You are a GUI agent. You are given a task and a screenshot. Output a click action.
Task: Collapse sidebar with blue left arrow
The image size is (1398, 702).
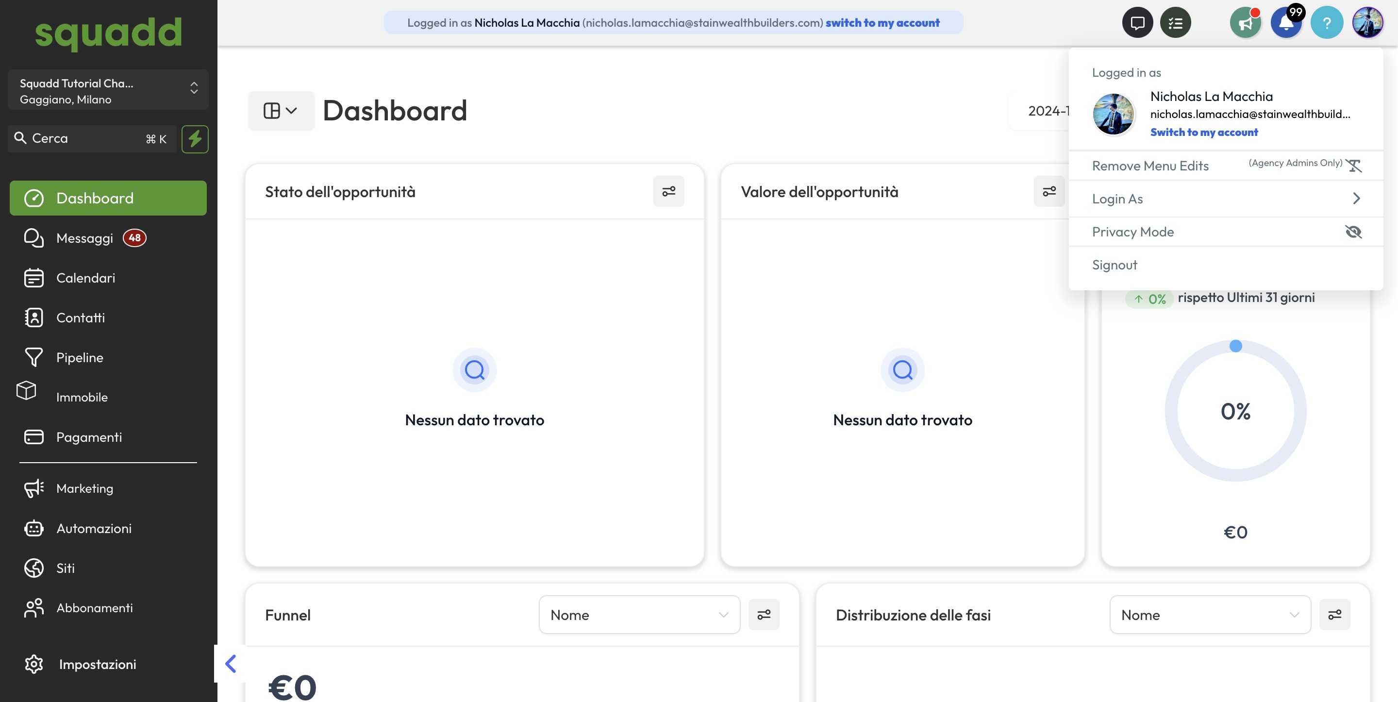[231, 664]
